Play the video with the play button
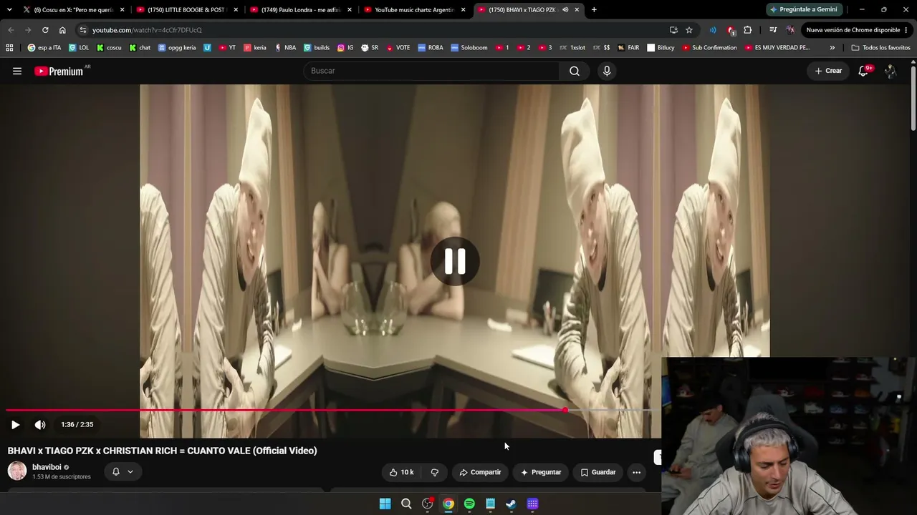The width and height of the screenshot is (917, 515). (x=15, y=425)
